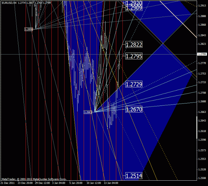Image resolution: width=208 pixels, height=186 pixels.
Task: Click the 1.2753 price scale value
Action: [202, 73]
